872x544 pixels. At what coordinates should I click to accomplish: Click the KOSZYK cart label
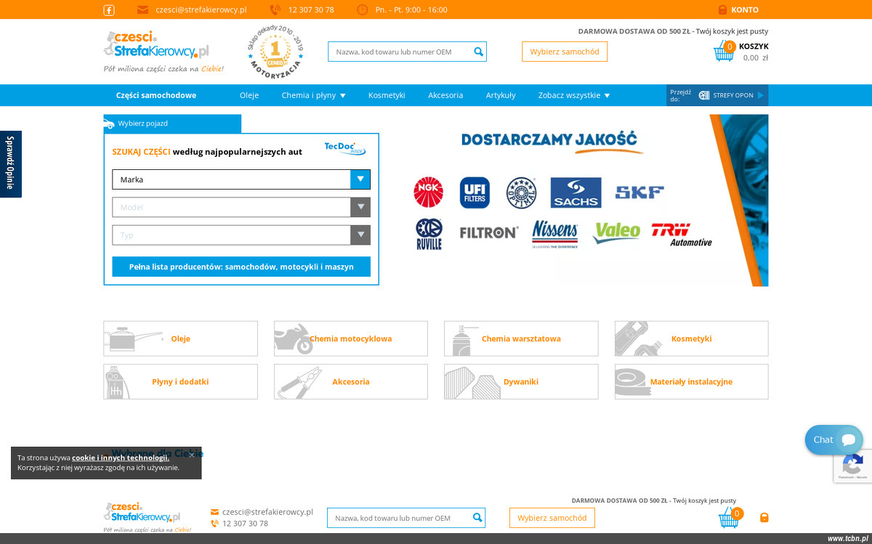tap(754, 46)
